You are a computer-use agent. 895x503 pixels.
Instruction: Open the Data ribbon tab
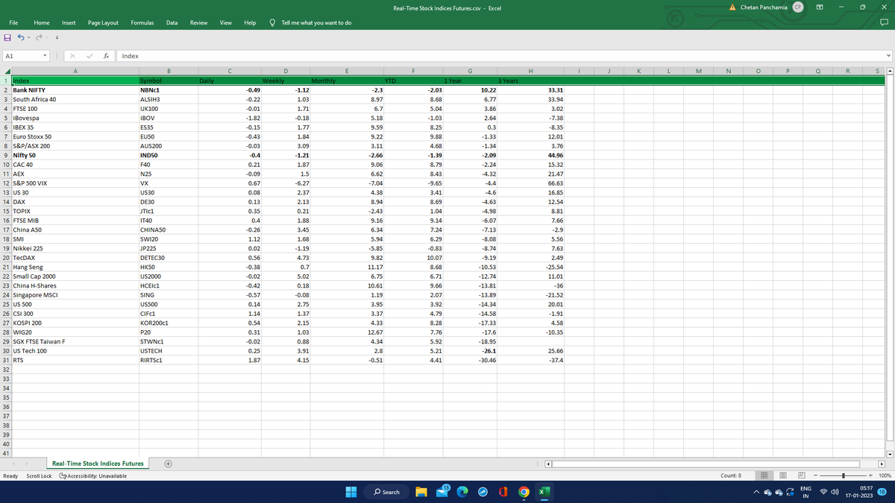pos(172,23)
